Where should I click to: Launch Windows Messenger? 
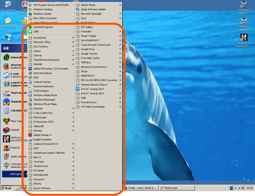pos(51,100)
